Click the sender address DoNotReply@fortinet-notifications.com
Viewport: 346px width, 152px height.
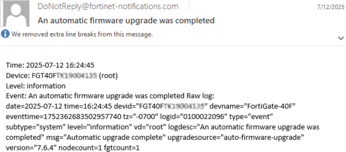click(x=108, y=7)
